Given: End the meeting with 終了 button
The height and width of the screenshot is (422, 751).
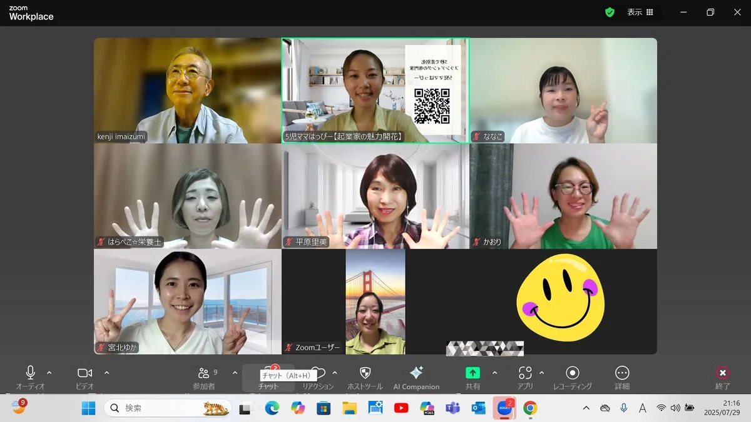Looking at the screenshot, I should [723, 378].
